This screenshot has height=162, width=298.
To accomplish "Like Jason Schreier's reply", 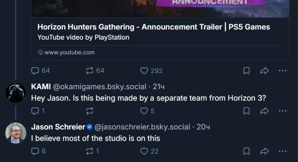I will coord(144,151).
